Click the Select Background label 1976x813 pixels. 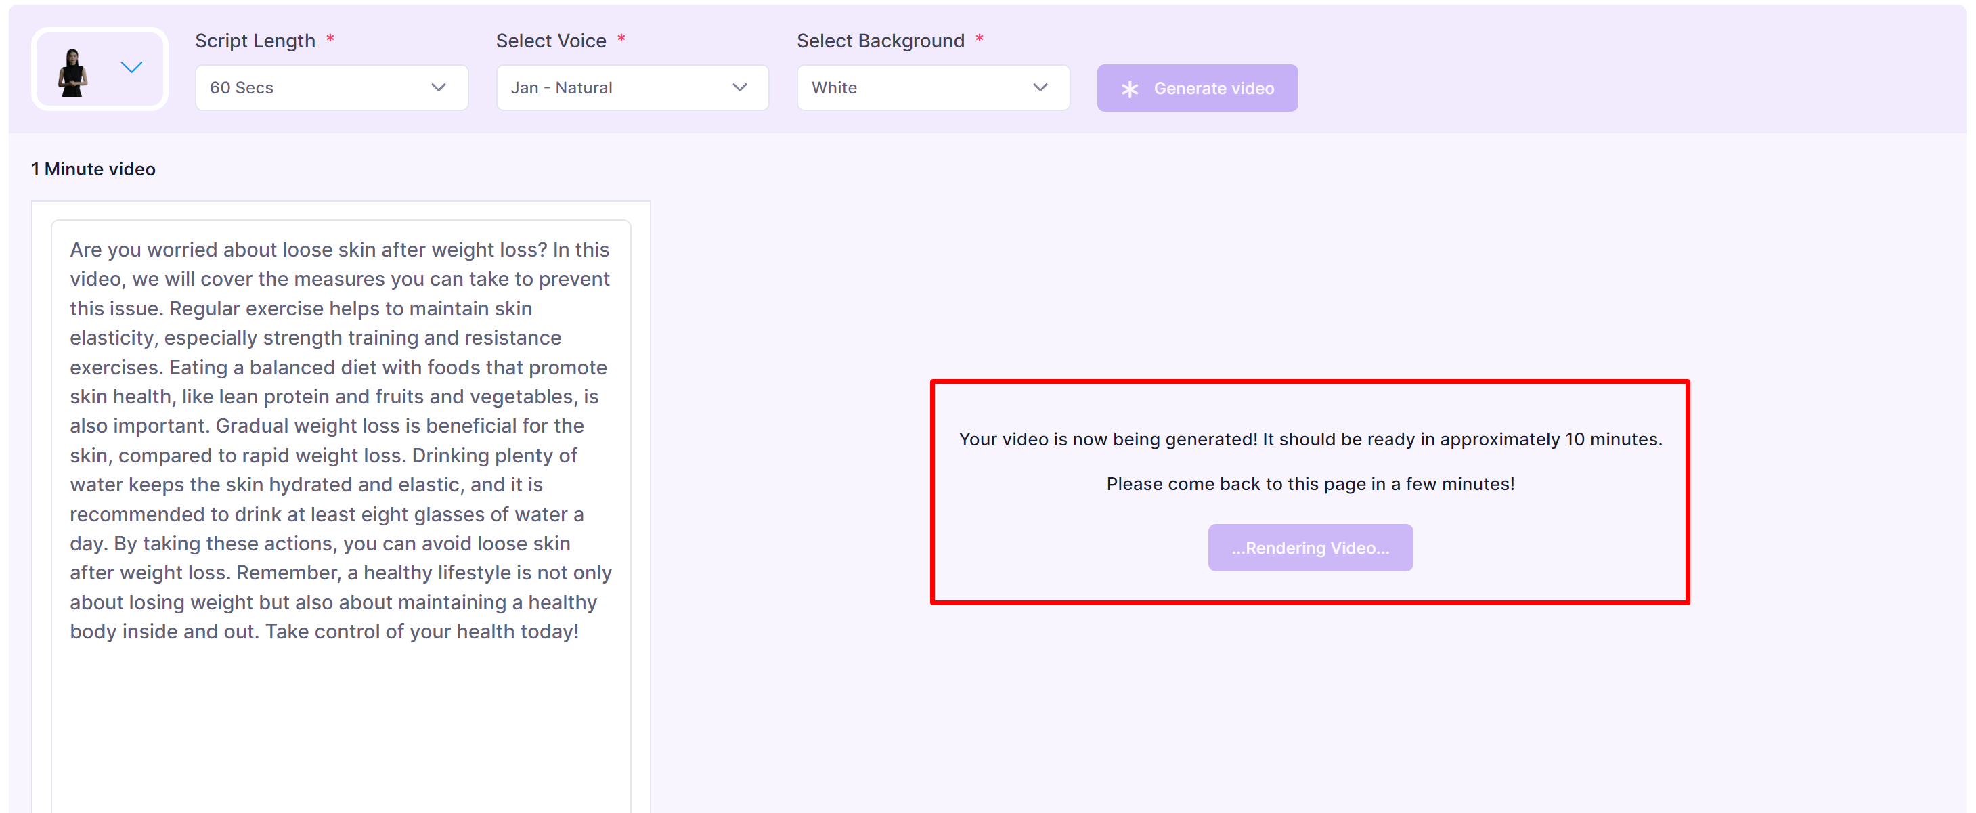click(x=881, y=41)
